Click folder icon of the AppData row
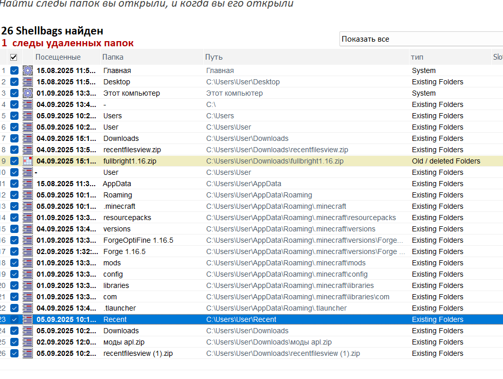Screen dimensions: 503x379 click(28, 184)
